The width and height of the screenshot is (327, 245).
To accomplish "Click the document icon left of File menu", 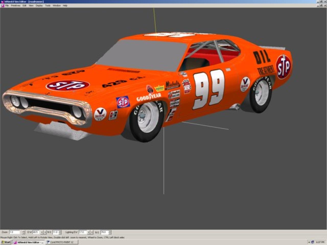I will click(x=3, y=5).
